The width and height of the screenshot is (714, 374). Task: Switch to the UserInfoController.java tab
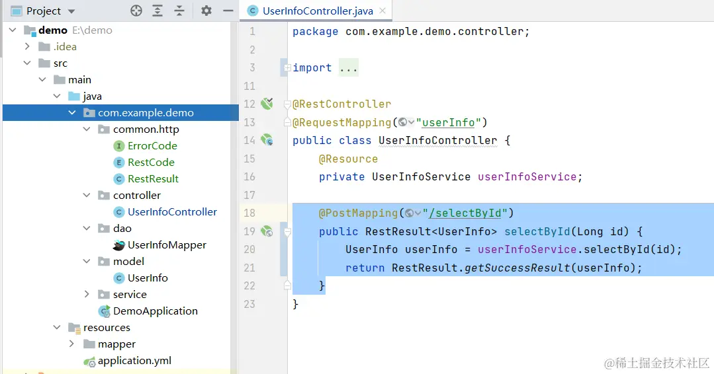pyautogui.click(x=318, y=11)
